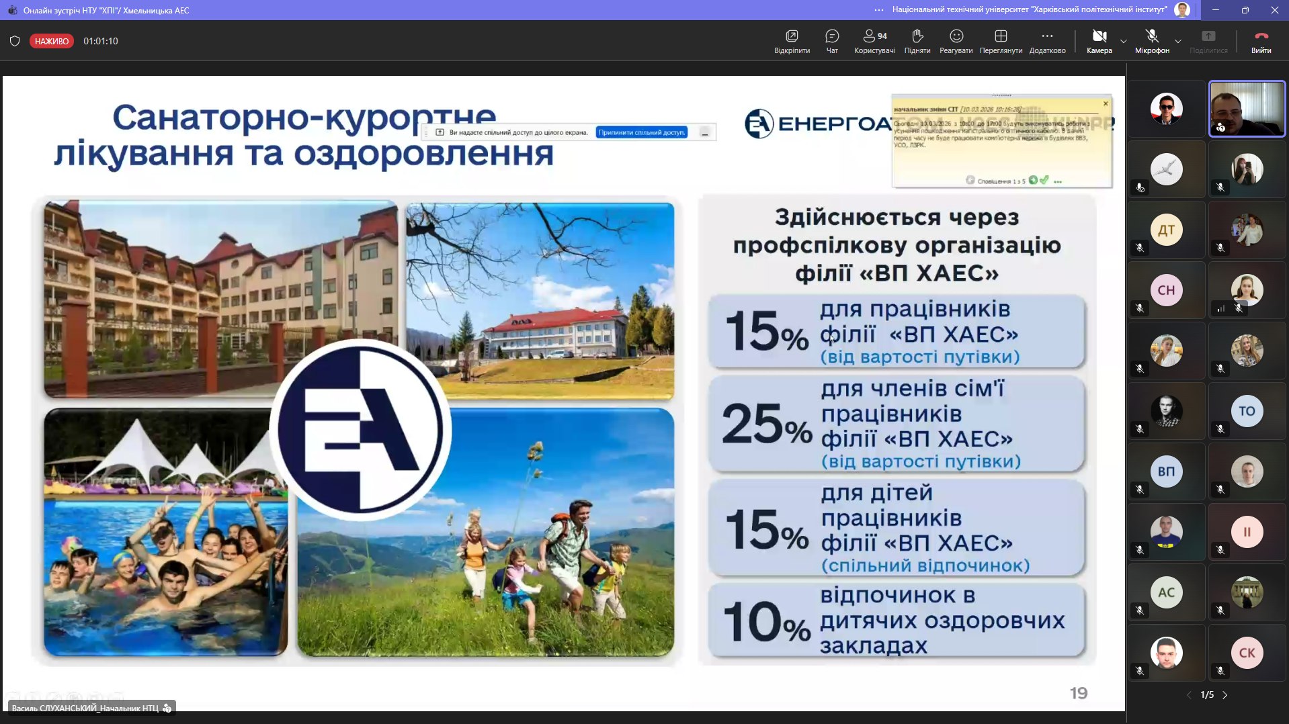Screen dimensions: 1289x724
Task: Toggle the Камера on
Action: (x=1099, y=41)
